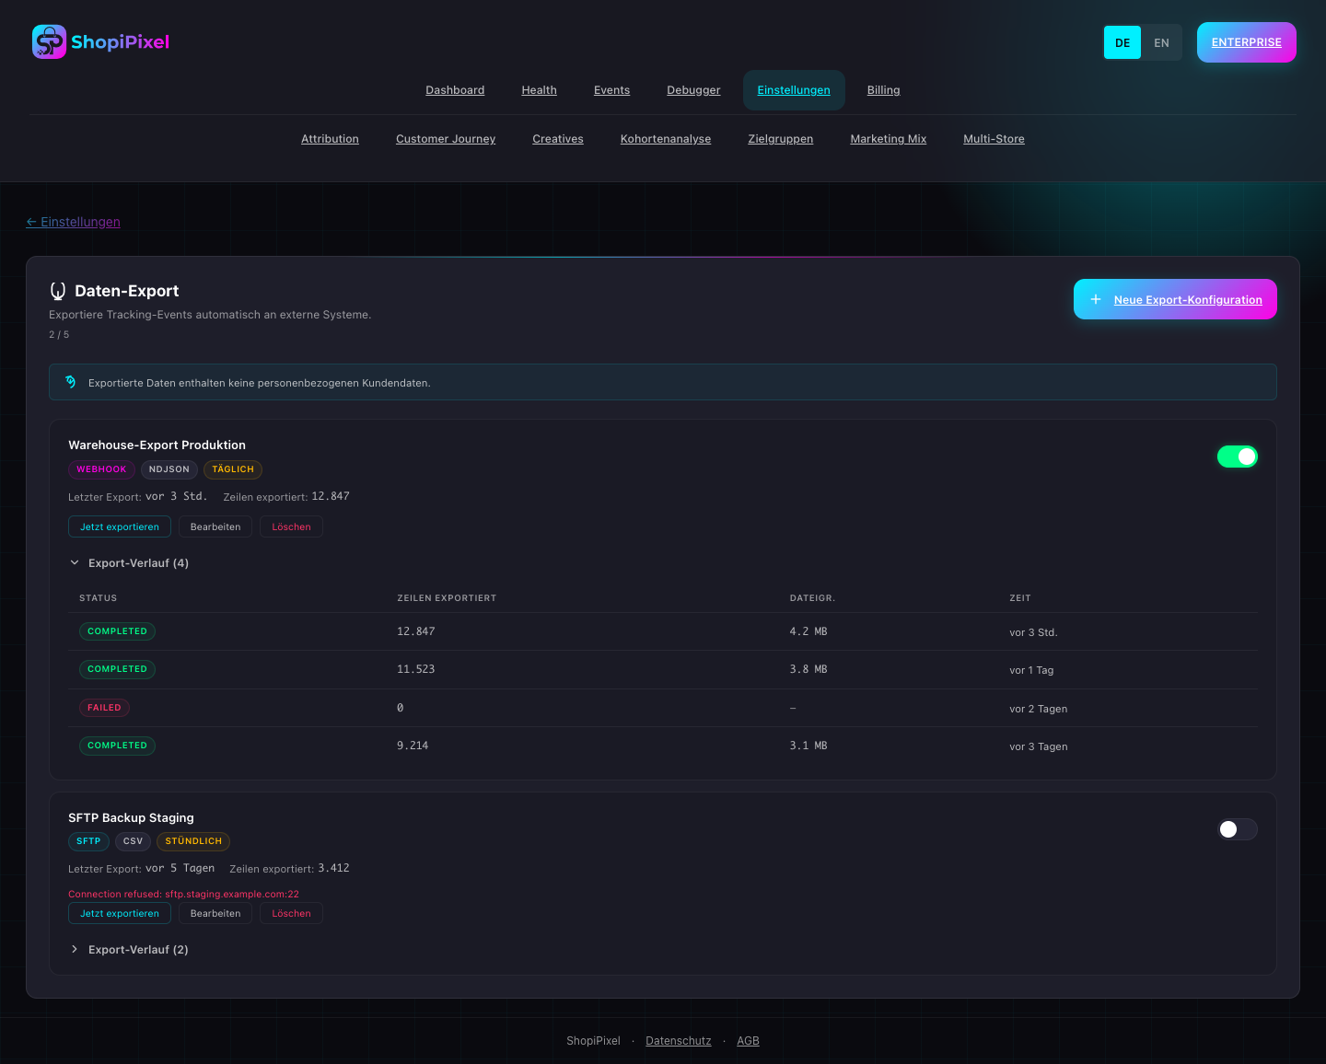Click Bearbeiten on SFTP Backup Staging
The image size is (1326, 1064).
[x=215, y=913]
